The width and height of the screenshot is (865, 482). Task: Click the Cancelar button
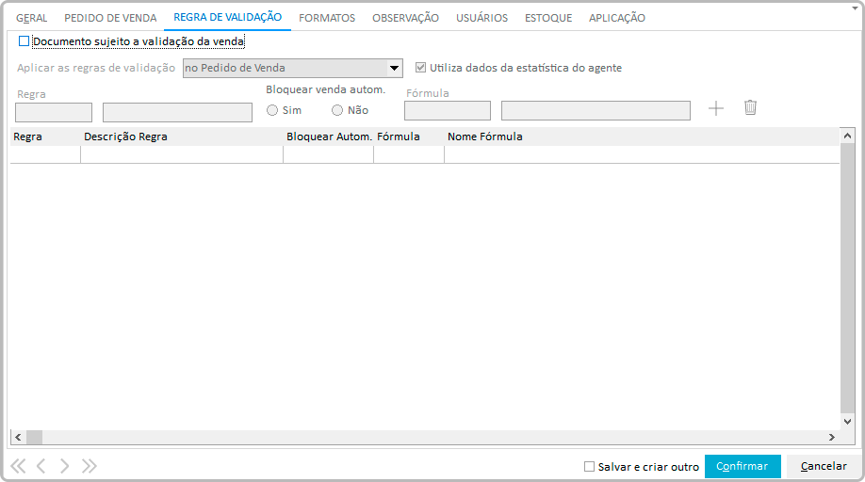click(824, 467)
